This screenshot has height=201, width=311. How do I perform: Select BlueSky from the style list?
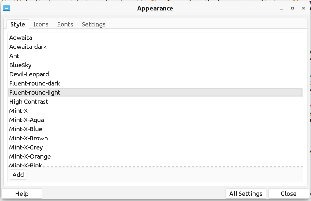[21, 65]
